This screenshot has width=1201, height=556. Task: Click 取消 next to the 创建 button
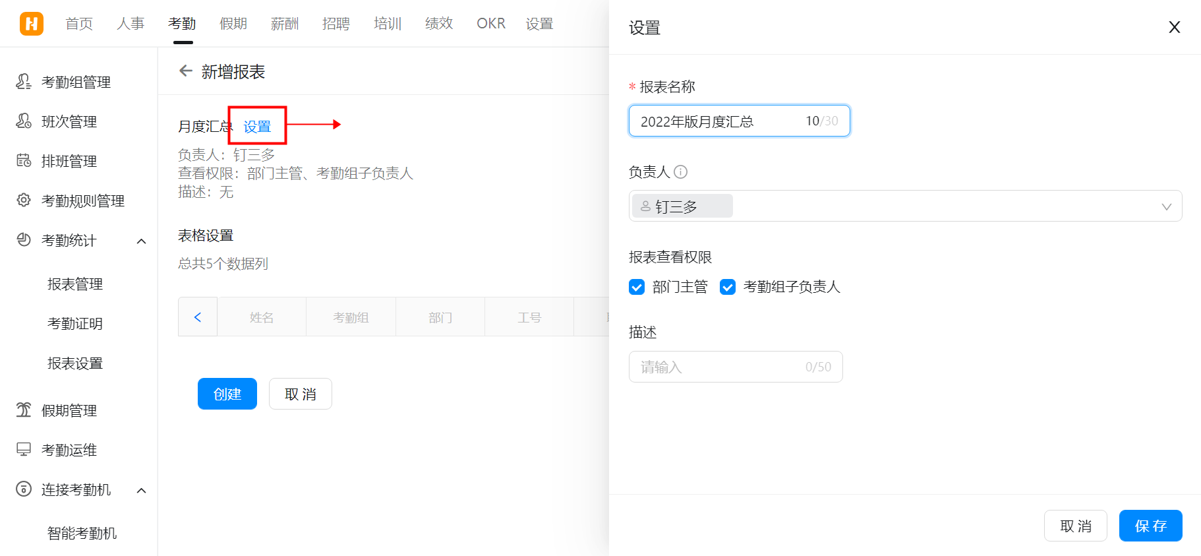tap(301, 394)
